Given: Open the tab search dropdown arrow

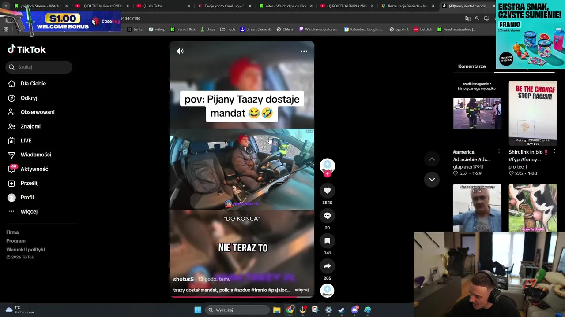Looking at the screenshot, I should 6,6.
